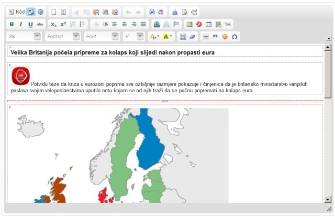Open the text color picker

[154, 37]
